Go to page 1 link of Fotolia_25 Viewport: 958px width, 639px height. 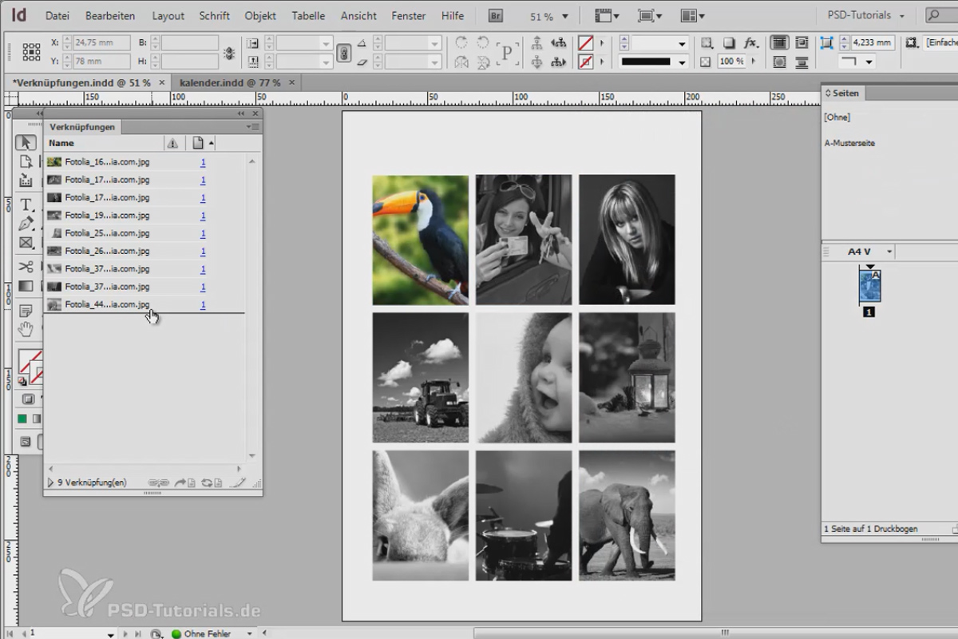[203, 234]
